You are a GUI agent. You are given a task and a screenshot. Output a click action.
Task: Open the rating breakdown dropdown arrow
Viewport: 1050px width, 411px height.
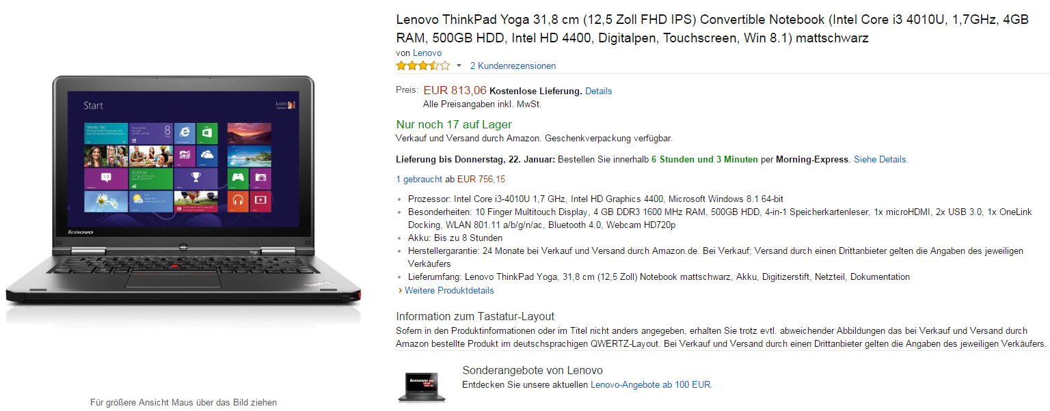point(459,66)
